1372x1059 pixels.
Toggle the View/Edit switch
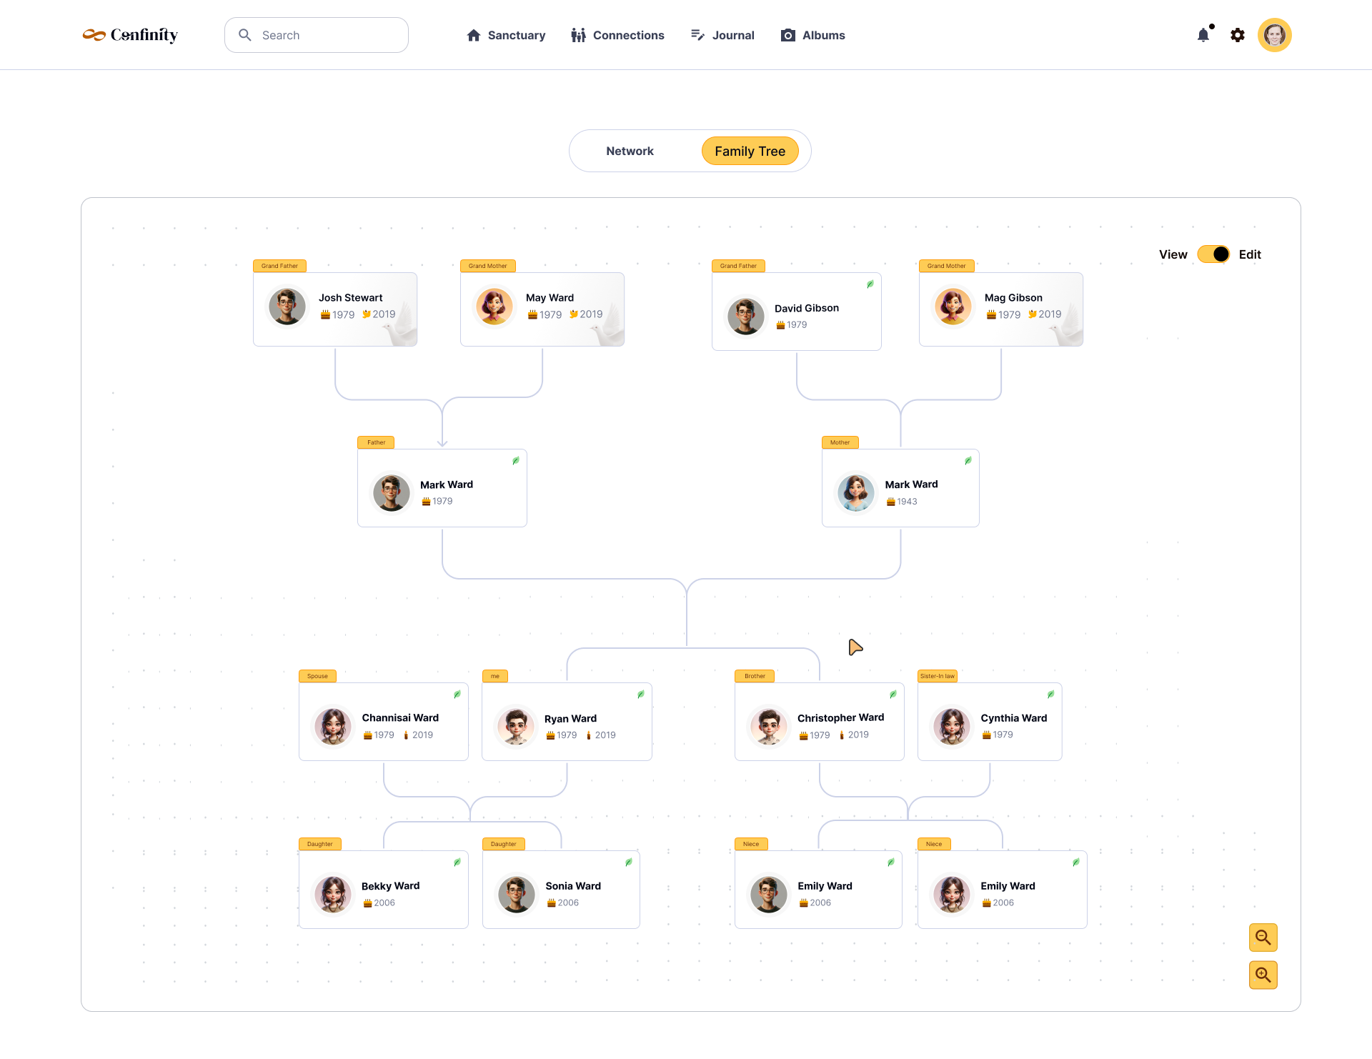[1213, 254]
